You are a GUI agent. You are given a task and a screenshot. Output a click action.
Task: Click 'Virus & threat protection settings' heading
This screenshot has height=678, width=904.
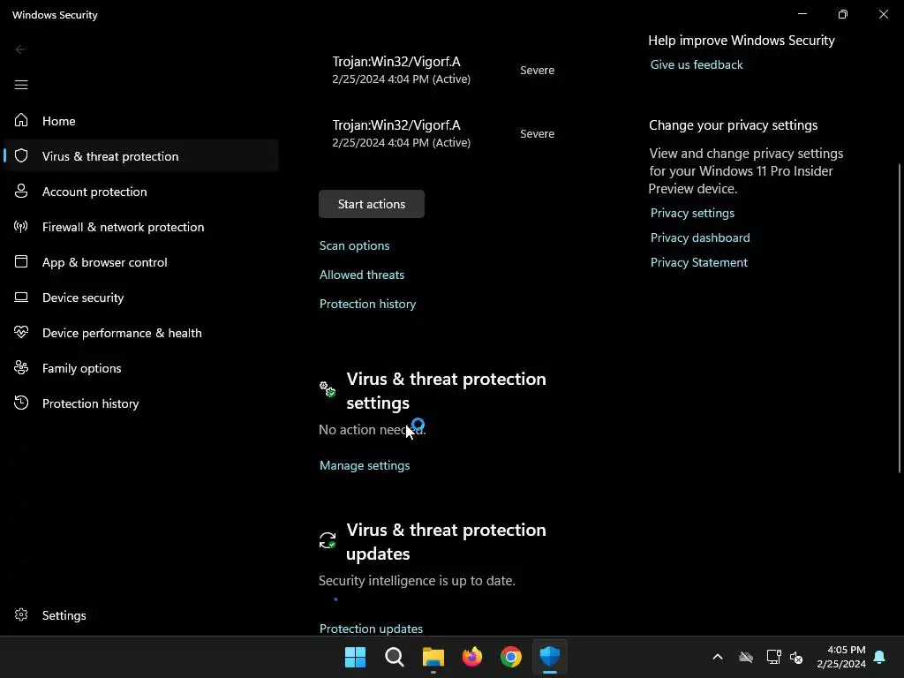(446, 390)
